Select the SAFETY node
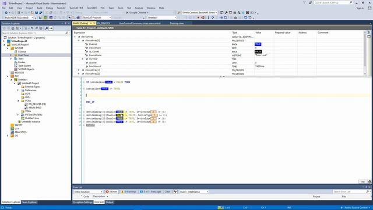The height and width of the screenshot is (210, 373). coord(18,125)
